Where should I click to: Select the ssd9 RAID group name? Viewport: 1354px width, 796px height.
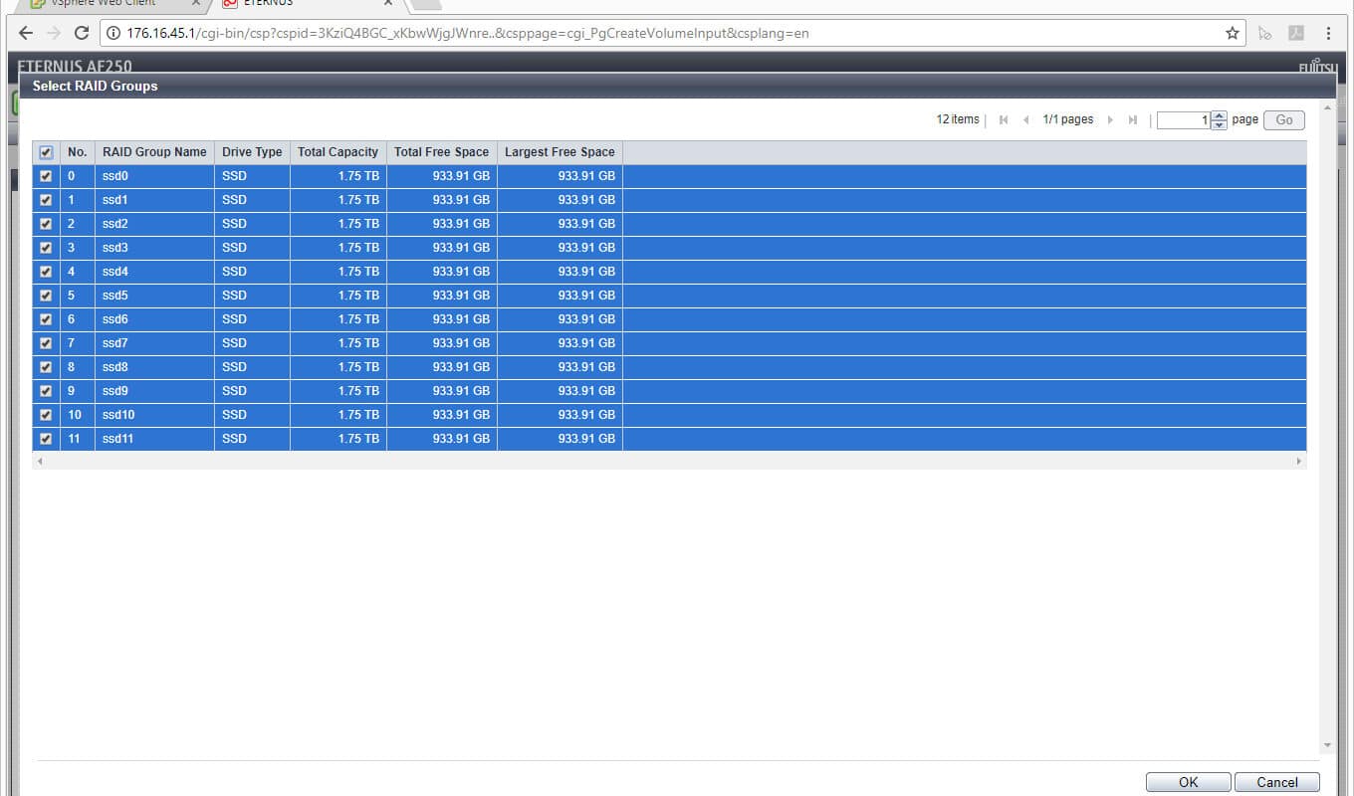point(154,391)
